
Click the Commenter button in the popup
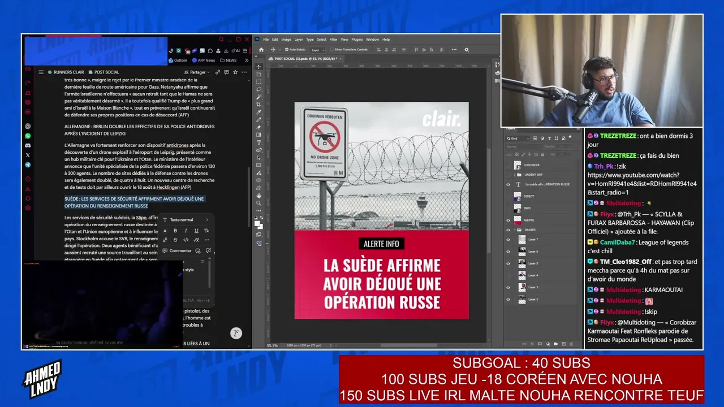(x=177, y=250)
